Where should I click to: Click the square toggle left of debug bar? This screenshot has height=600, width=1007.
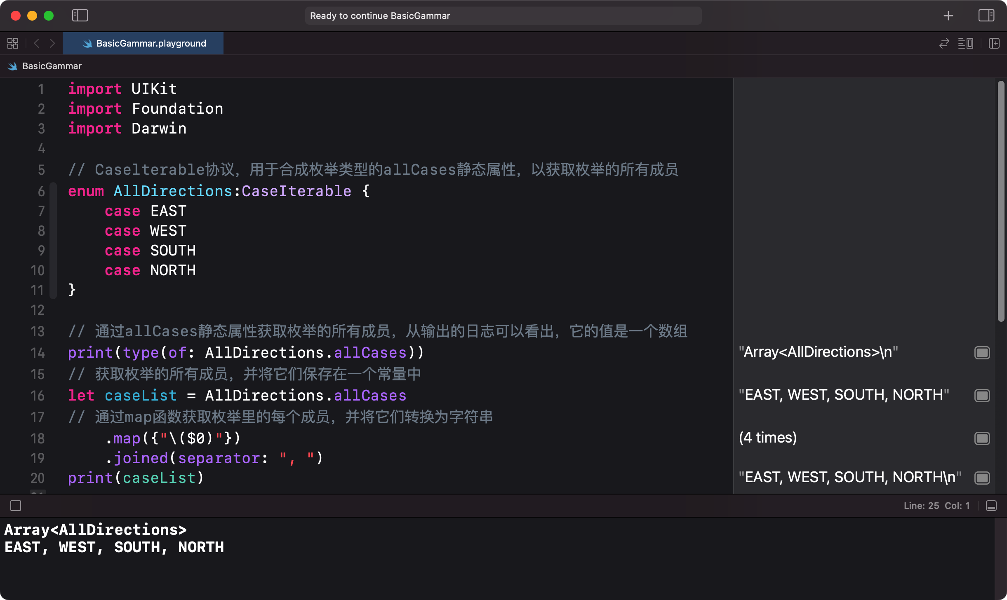point(16,506)
